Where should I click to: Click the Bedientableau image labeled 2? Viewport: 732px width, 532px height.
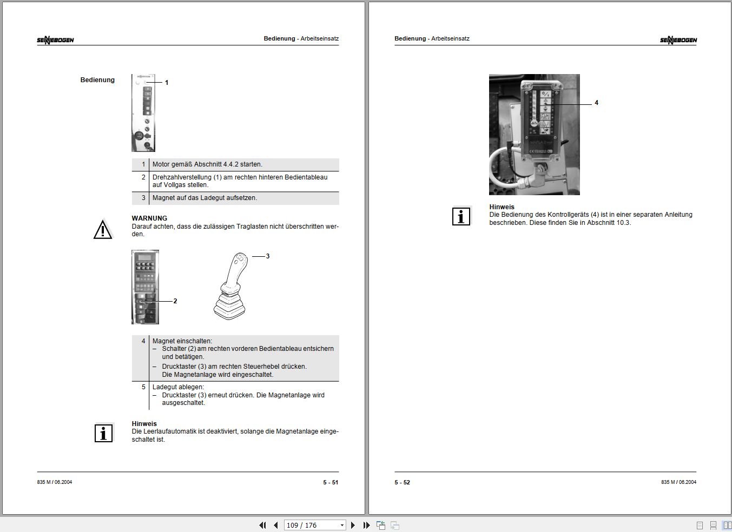coord(145,285)
